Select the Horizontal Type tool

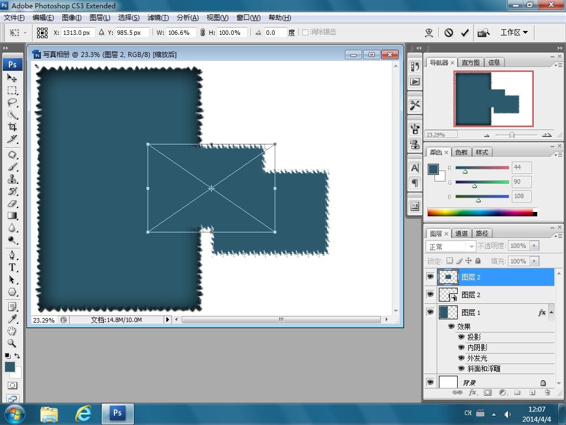[12, 267]
